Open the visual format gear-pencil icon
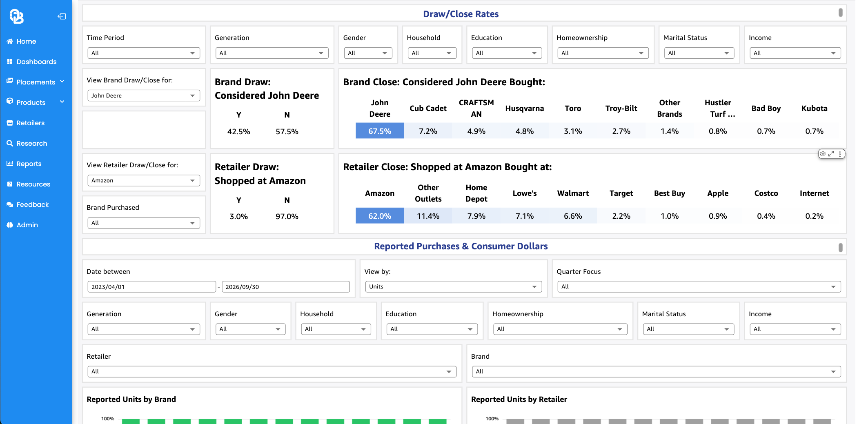This screenshot has width=857, height=424. pyautogui.click(x=823, y=154)
